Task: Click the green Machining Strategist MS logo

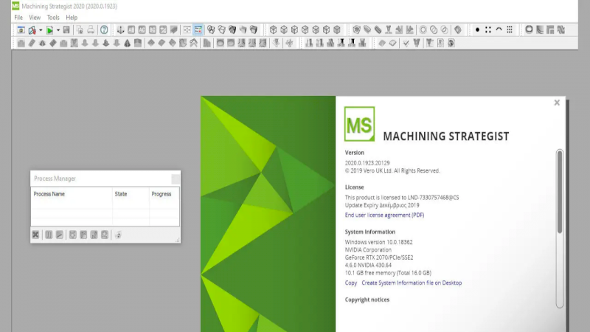Action: point(359,124)
